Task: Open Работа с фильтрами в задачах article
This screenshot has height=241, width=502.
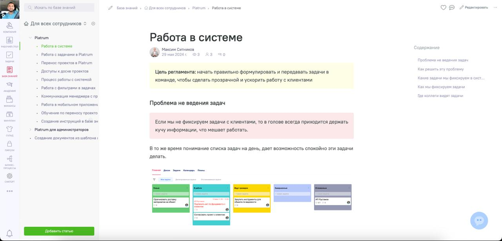Action: click(68, 88)
